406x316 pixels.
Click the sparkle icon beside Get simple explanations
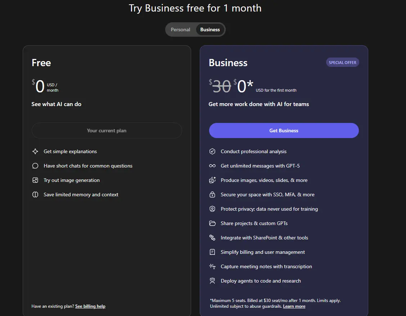pyautogui.click(x=35, y=152)
